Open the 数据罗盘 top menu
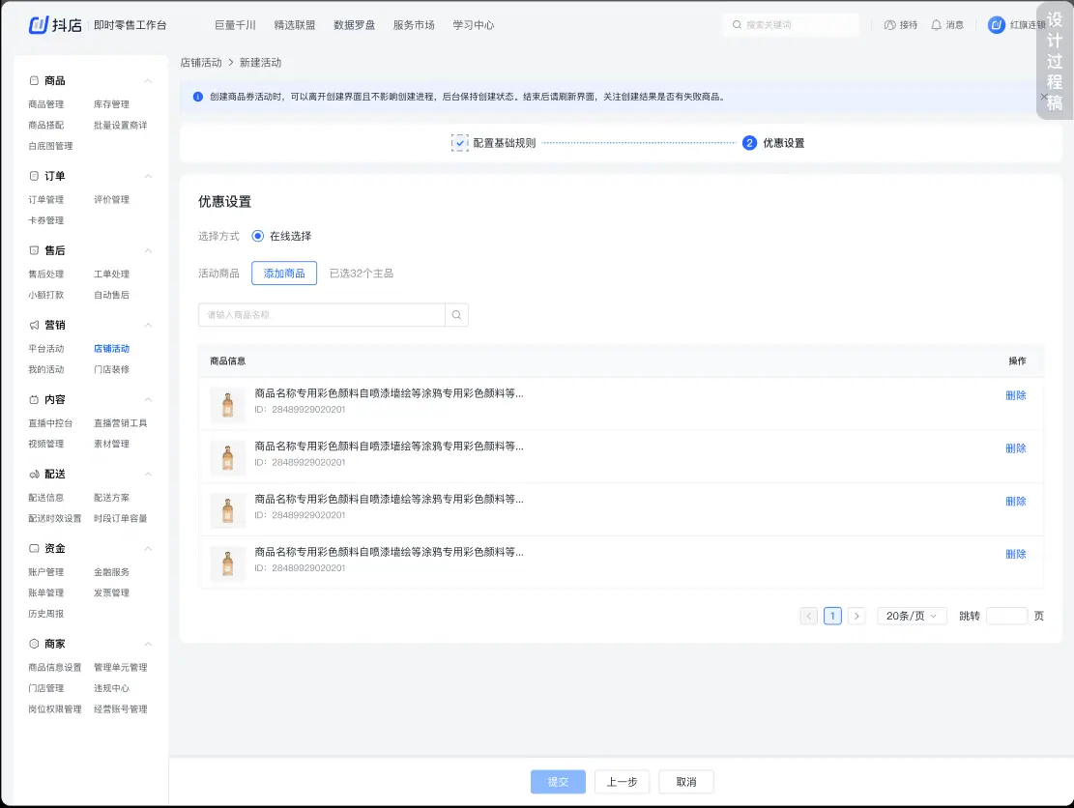 tap(354, 25)
